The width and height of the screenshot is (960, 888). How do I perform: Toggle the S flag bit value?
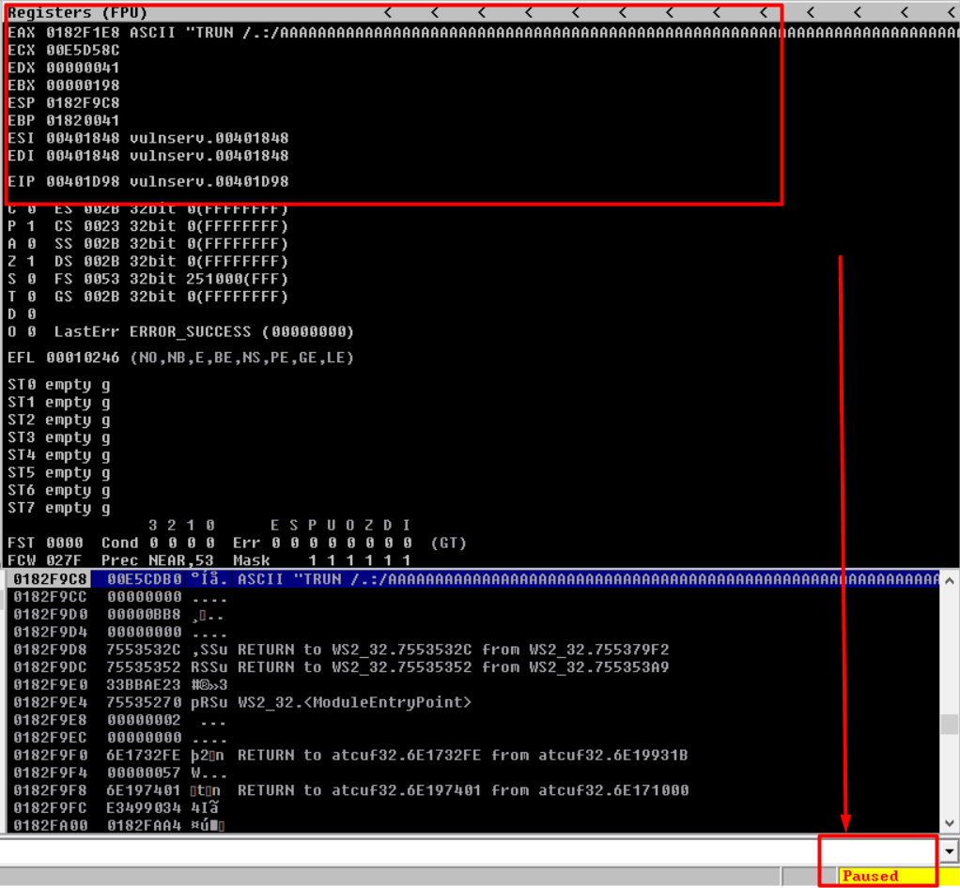tap(31, 279)
